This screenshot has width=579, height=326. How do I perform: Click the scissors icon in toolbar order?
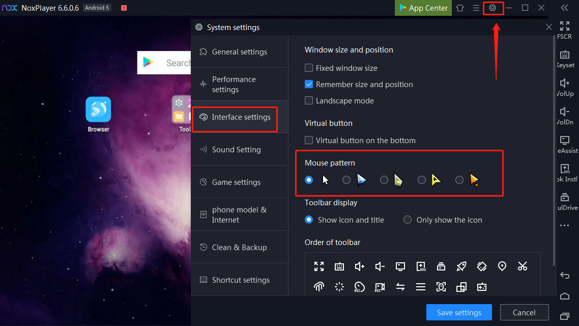[x=523, y=266]
